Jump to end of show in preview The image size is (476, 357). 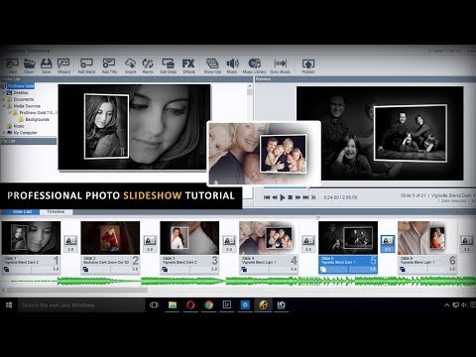coord(305,197)
